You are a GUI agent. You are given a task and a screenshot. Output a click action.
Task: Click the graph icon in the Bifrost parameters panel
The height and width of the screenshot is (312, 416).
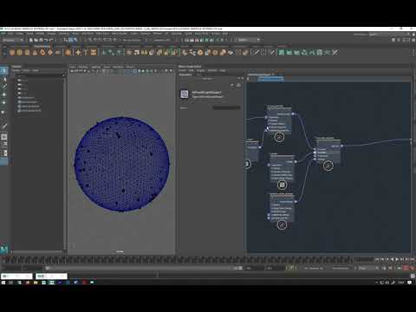(x=185, y=94)
